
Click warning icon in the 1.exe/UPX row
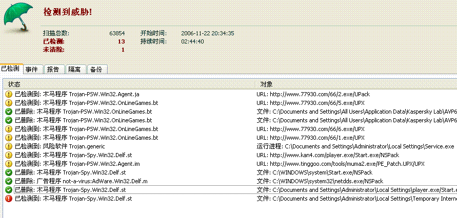point(9,138)
